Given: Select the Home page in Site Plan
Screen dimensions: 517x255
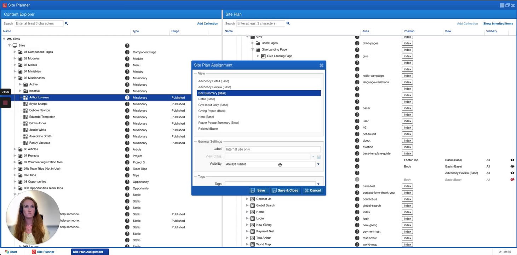Looking at the screenshot, I should click(260, 212).
